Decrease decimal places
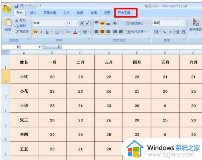This screenshot has width=202, height=160. (x=183, y=32)
